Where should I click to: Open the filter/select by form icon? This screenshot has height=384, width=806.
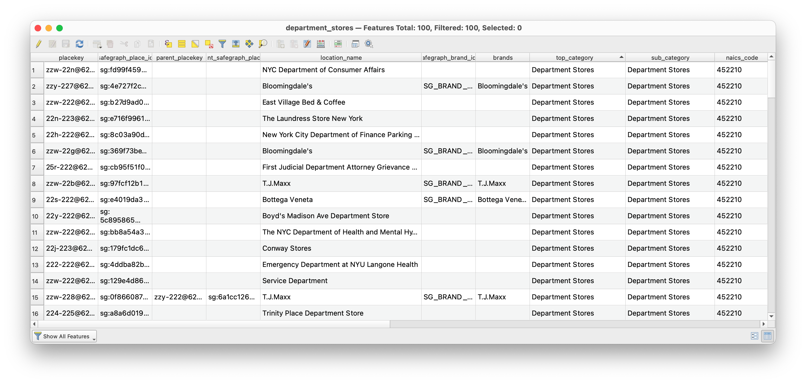coord(222,44)
